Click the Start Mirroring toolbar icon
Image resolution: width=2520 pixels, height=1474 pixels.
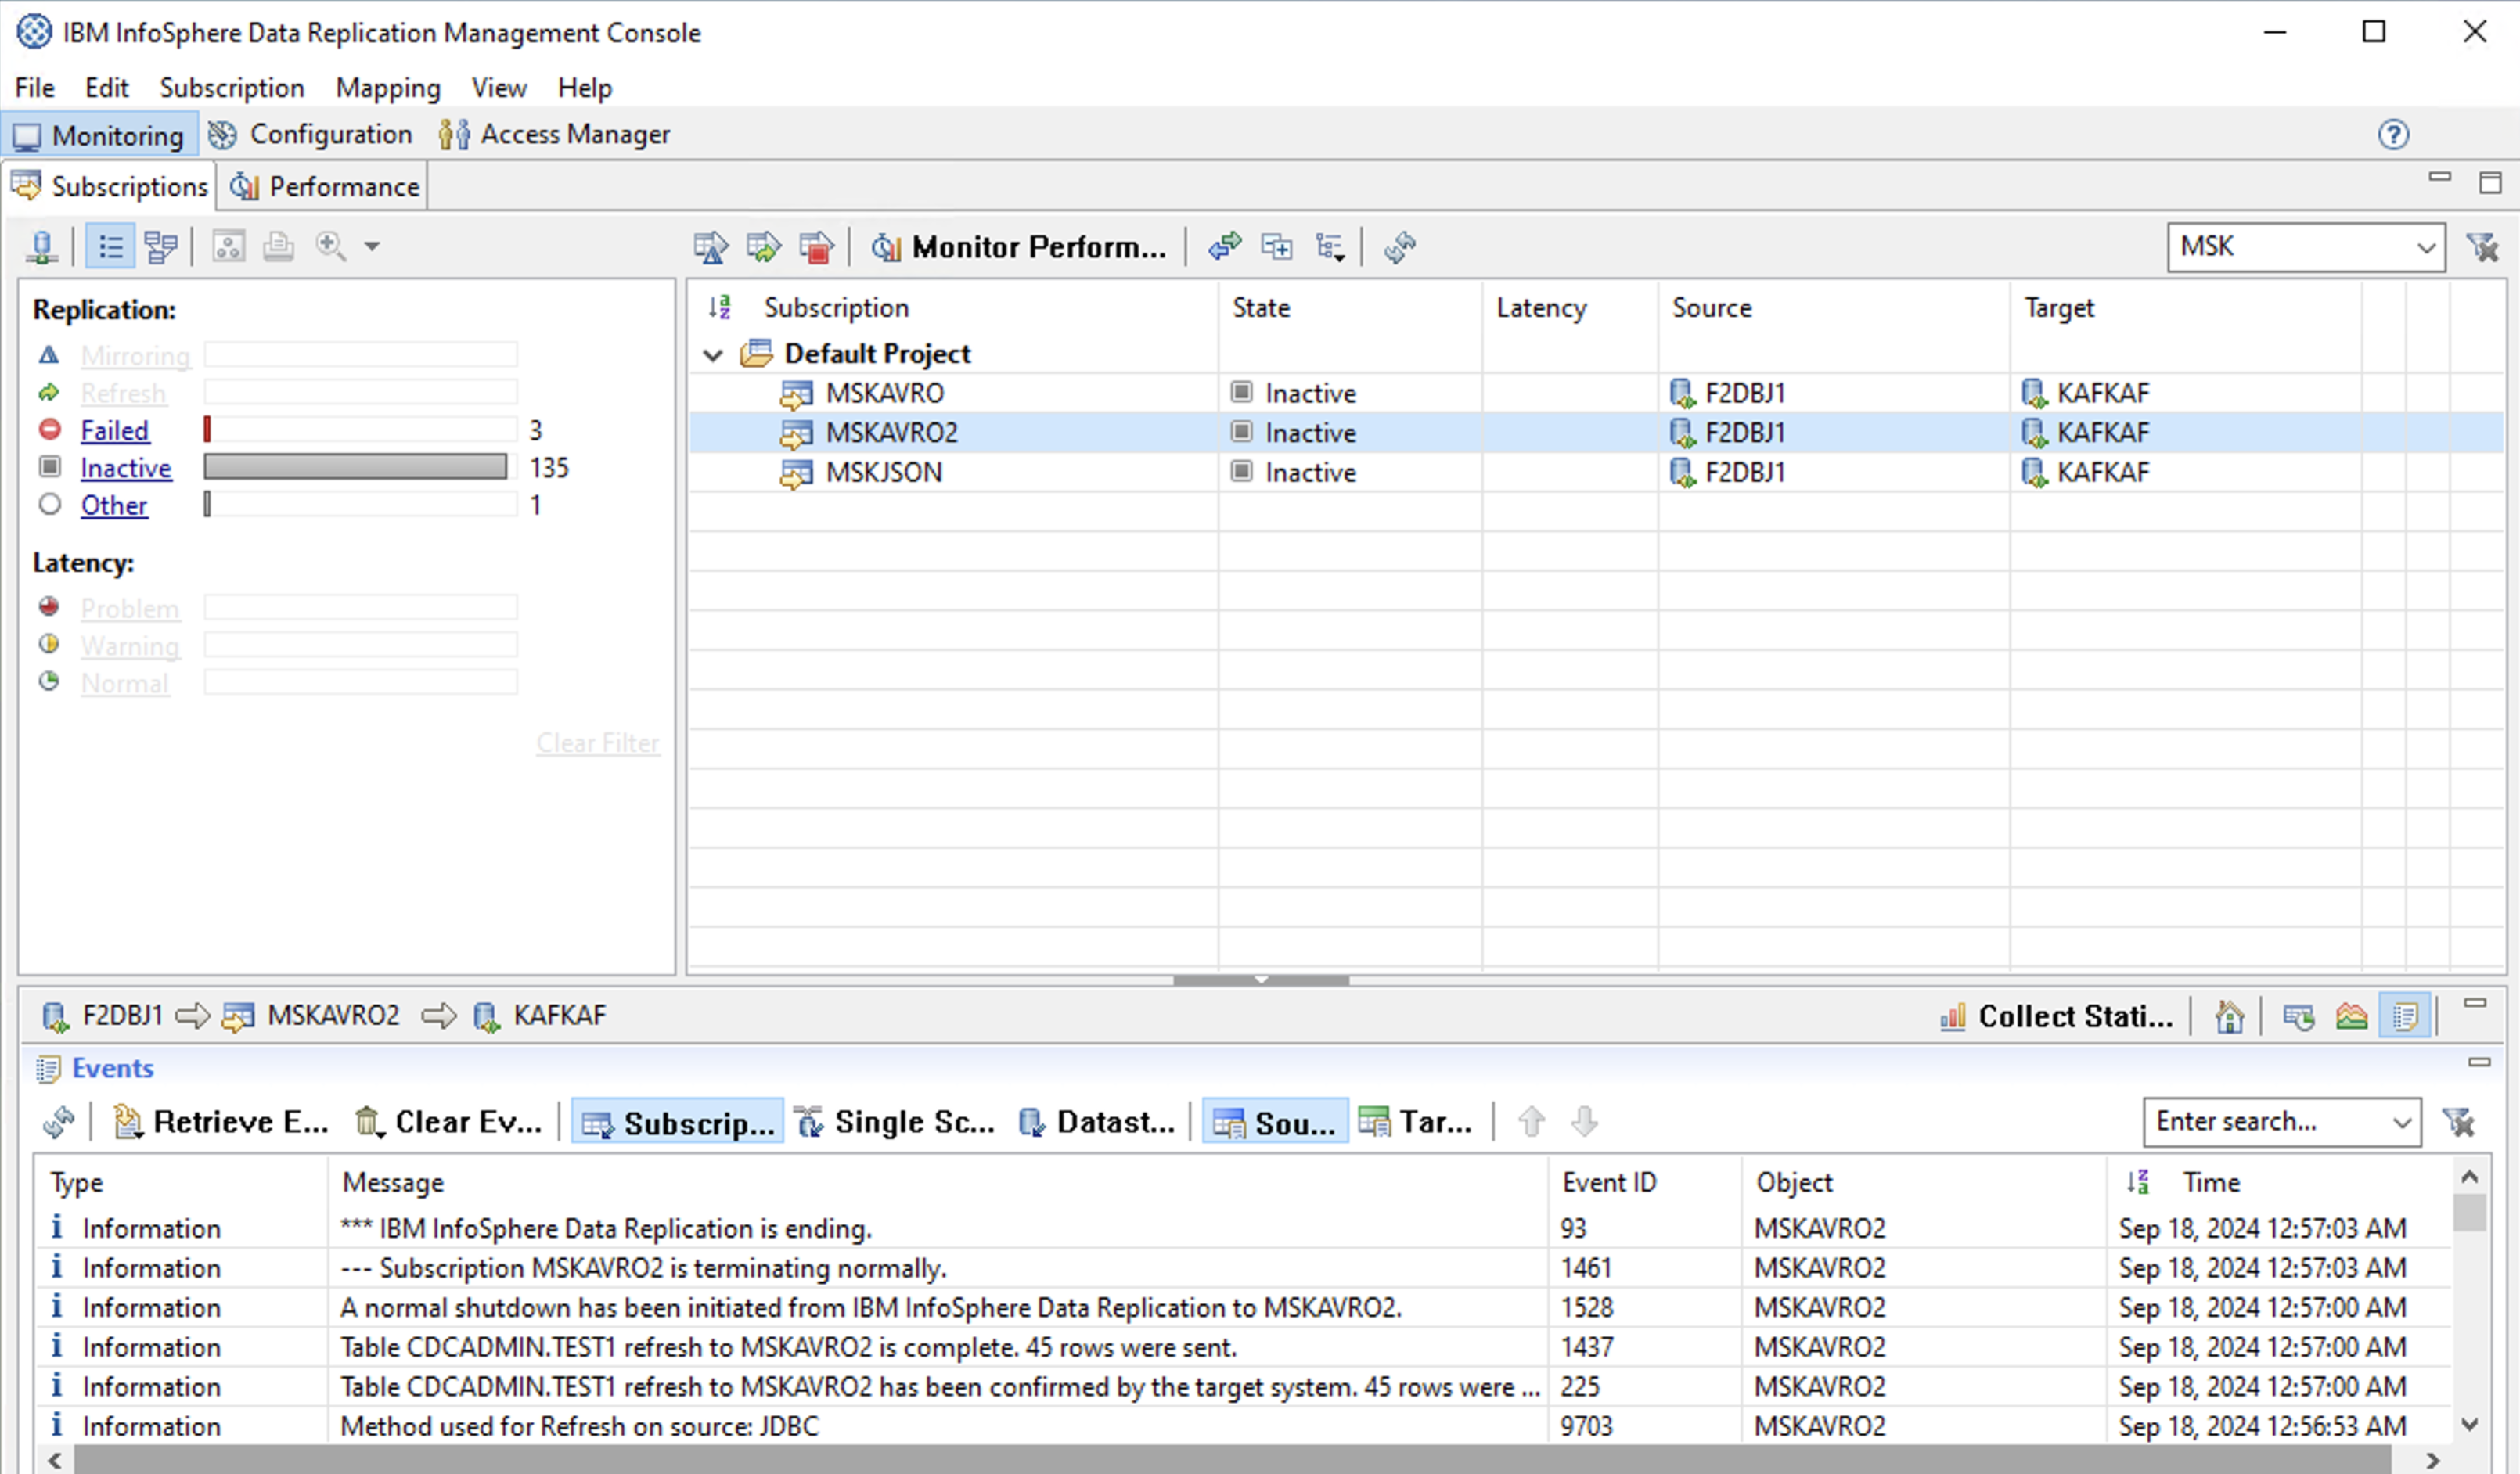(711, 247)
